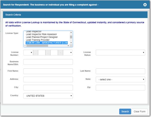Open the first License Number prefix dropdown
This screenshot has height=117, width=151.
tap(28, 53)
